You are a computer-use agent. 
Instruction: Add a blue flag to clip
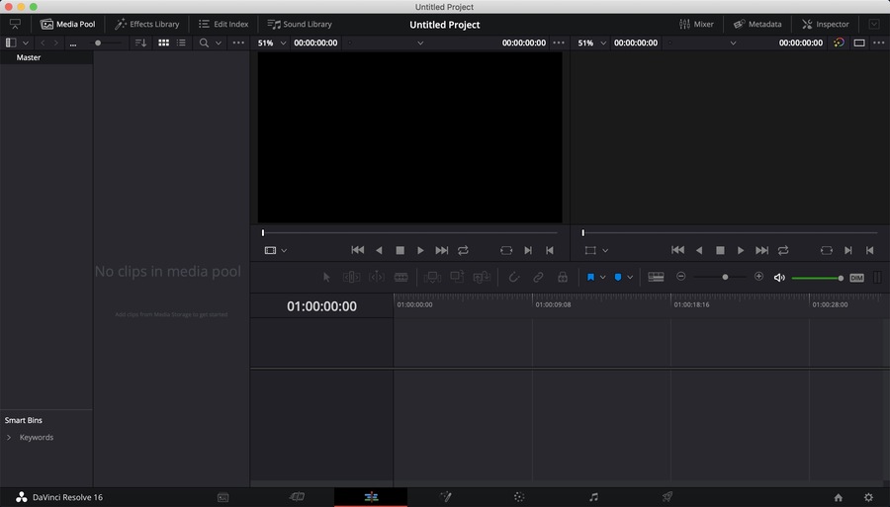[591, 278]
